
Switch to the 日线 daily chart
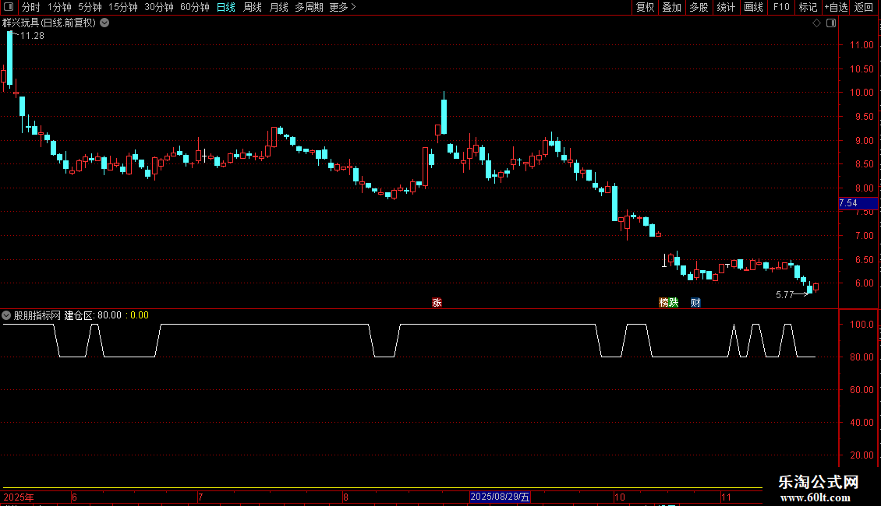[x=226, y=7]
